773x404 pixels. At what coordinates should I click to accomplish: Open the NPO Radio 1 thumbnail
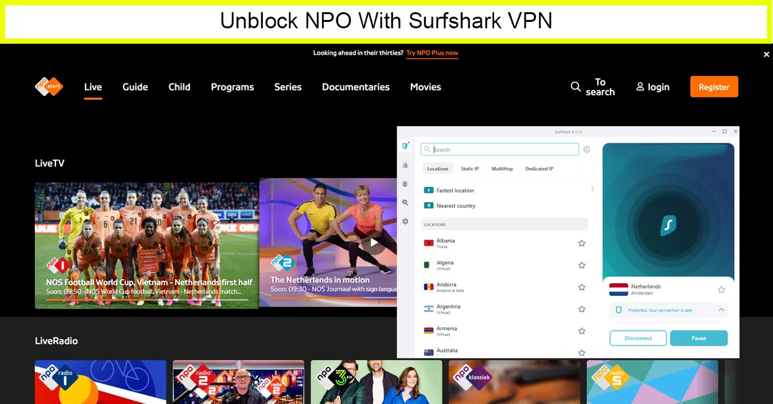point(100,382)
